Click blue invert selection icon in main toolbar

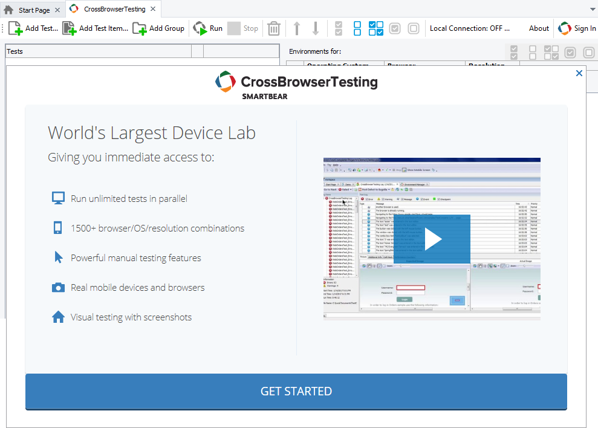tap(376, 28)
